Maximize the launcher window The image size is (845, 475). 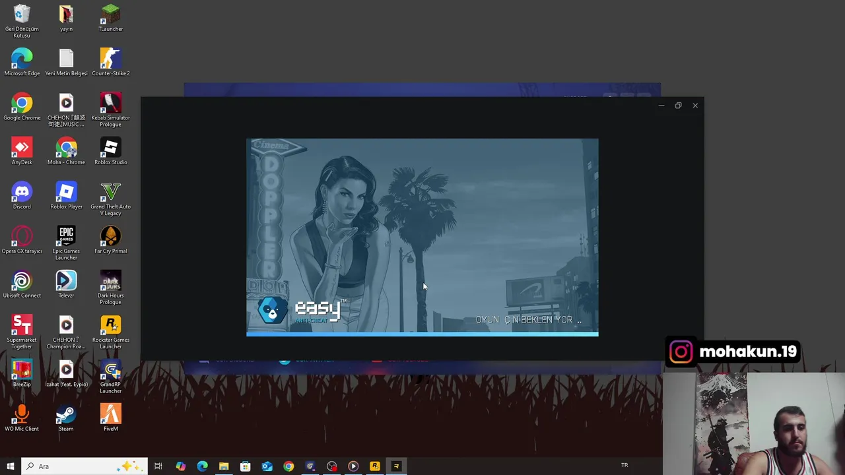coord(678,106)
